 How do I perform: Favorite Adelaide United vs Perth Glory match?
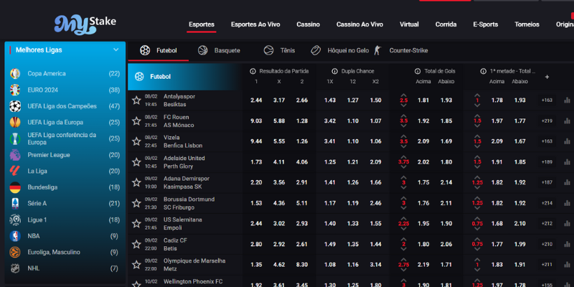136,162
